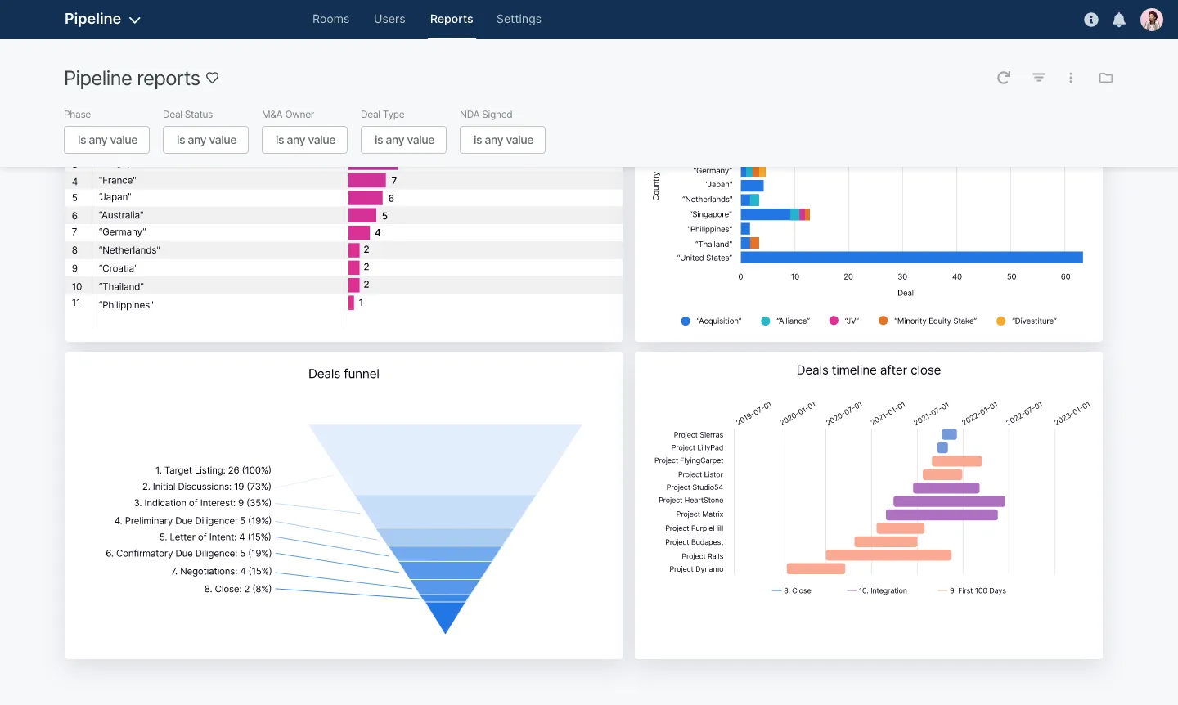Open the Deal Type filter dropdown
1178x705 pixels.
point(403,140)
